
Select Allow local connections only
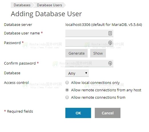point(67,82)
